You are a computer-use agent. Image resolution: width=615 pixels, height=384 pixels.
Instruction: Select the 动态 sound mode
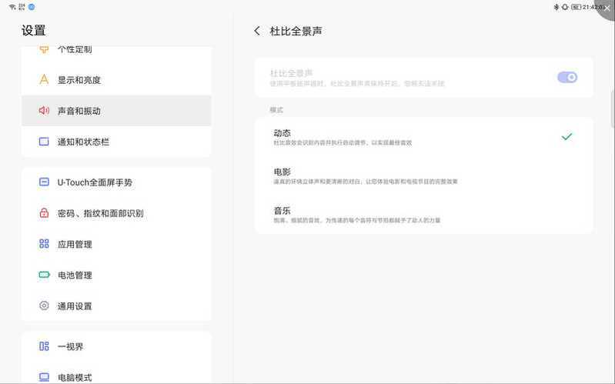pyautogui.click(x=424, y=137)
